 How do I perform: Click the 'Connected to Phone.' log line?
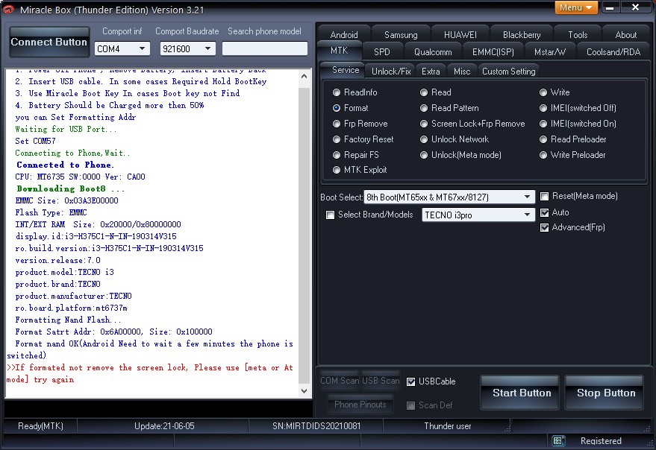coord(65,165)
